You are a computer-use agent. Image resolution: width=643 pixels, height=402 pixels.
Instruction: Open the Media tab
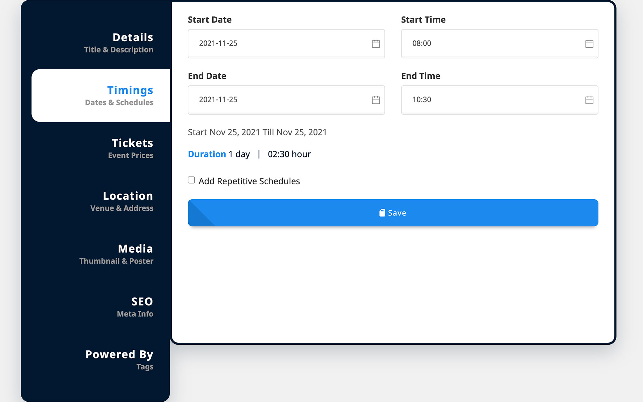click(x=117, y=254)
